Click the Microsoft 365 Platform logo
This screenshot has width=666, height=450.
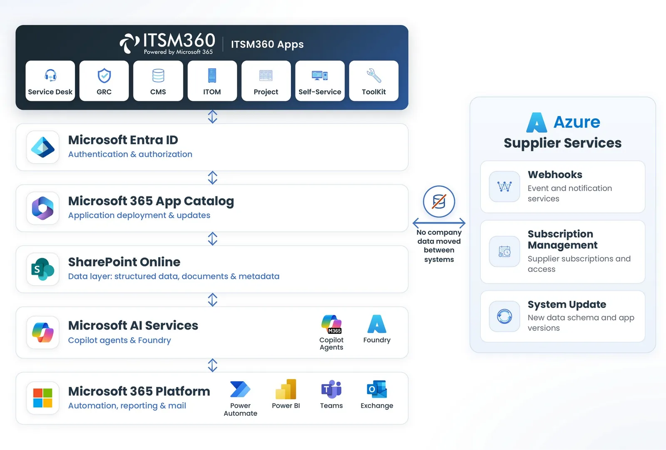[43, 398]
